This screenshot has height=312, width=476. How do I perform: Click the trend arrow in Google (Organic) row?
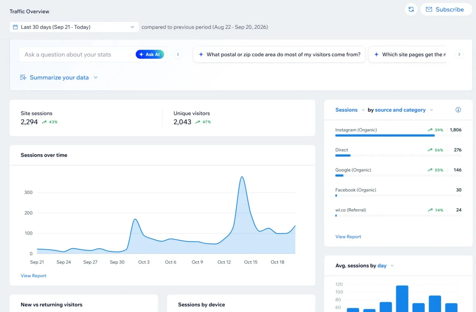click(x=430, y=170)
